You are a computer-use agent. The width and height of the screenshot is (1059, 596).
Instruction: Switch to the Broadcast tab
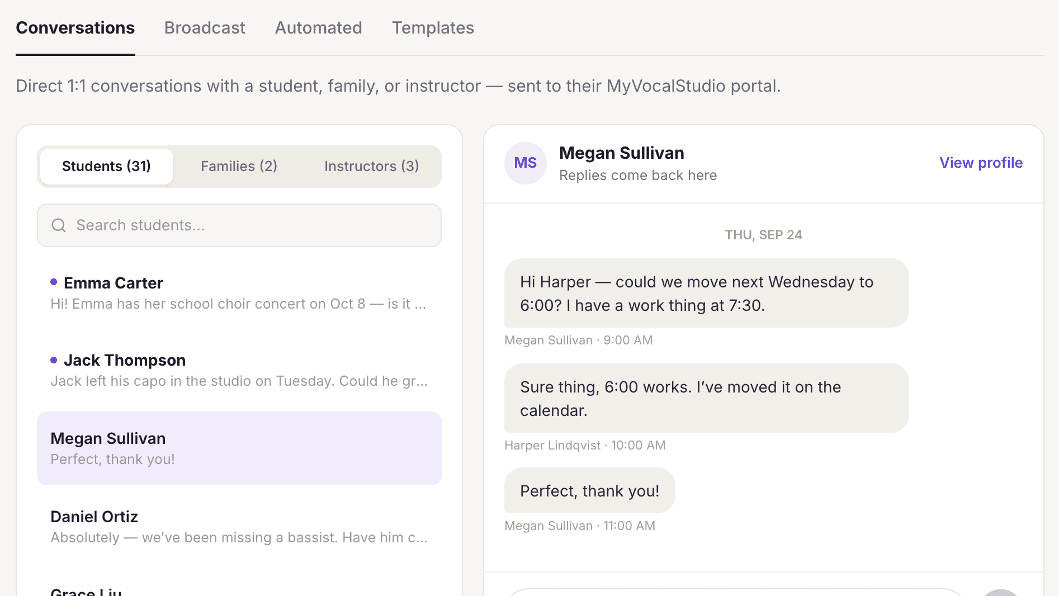click(205, 28)
